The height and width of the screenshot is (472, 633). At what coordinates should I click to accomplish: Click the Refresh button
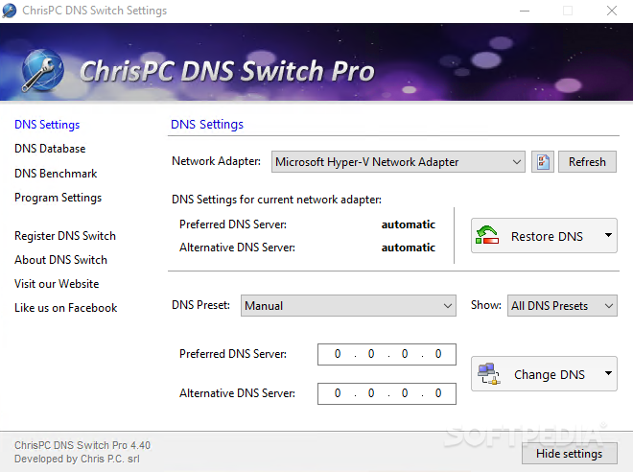pos(587,162)
